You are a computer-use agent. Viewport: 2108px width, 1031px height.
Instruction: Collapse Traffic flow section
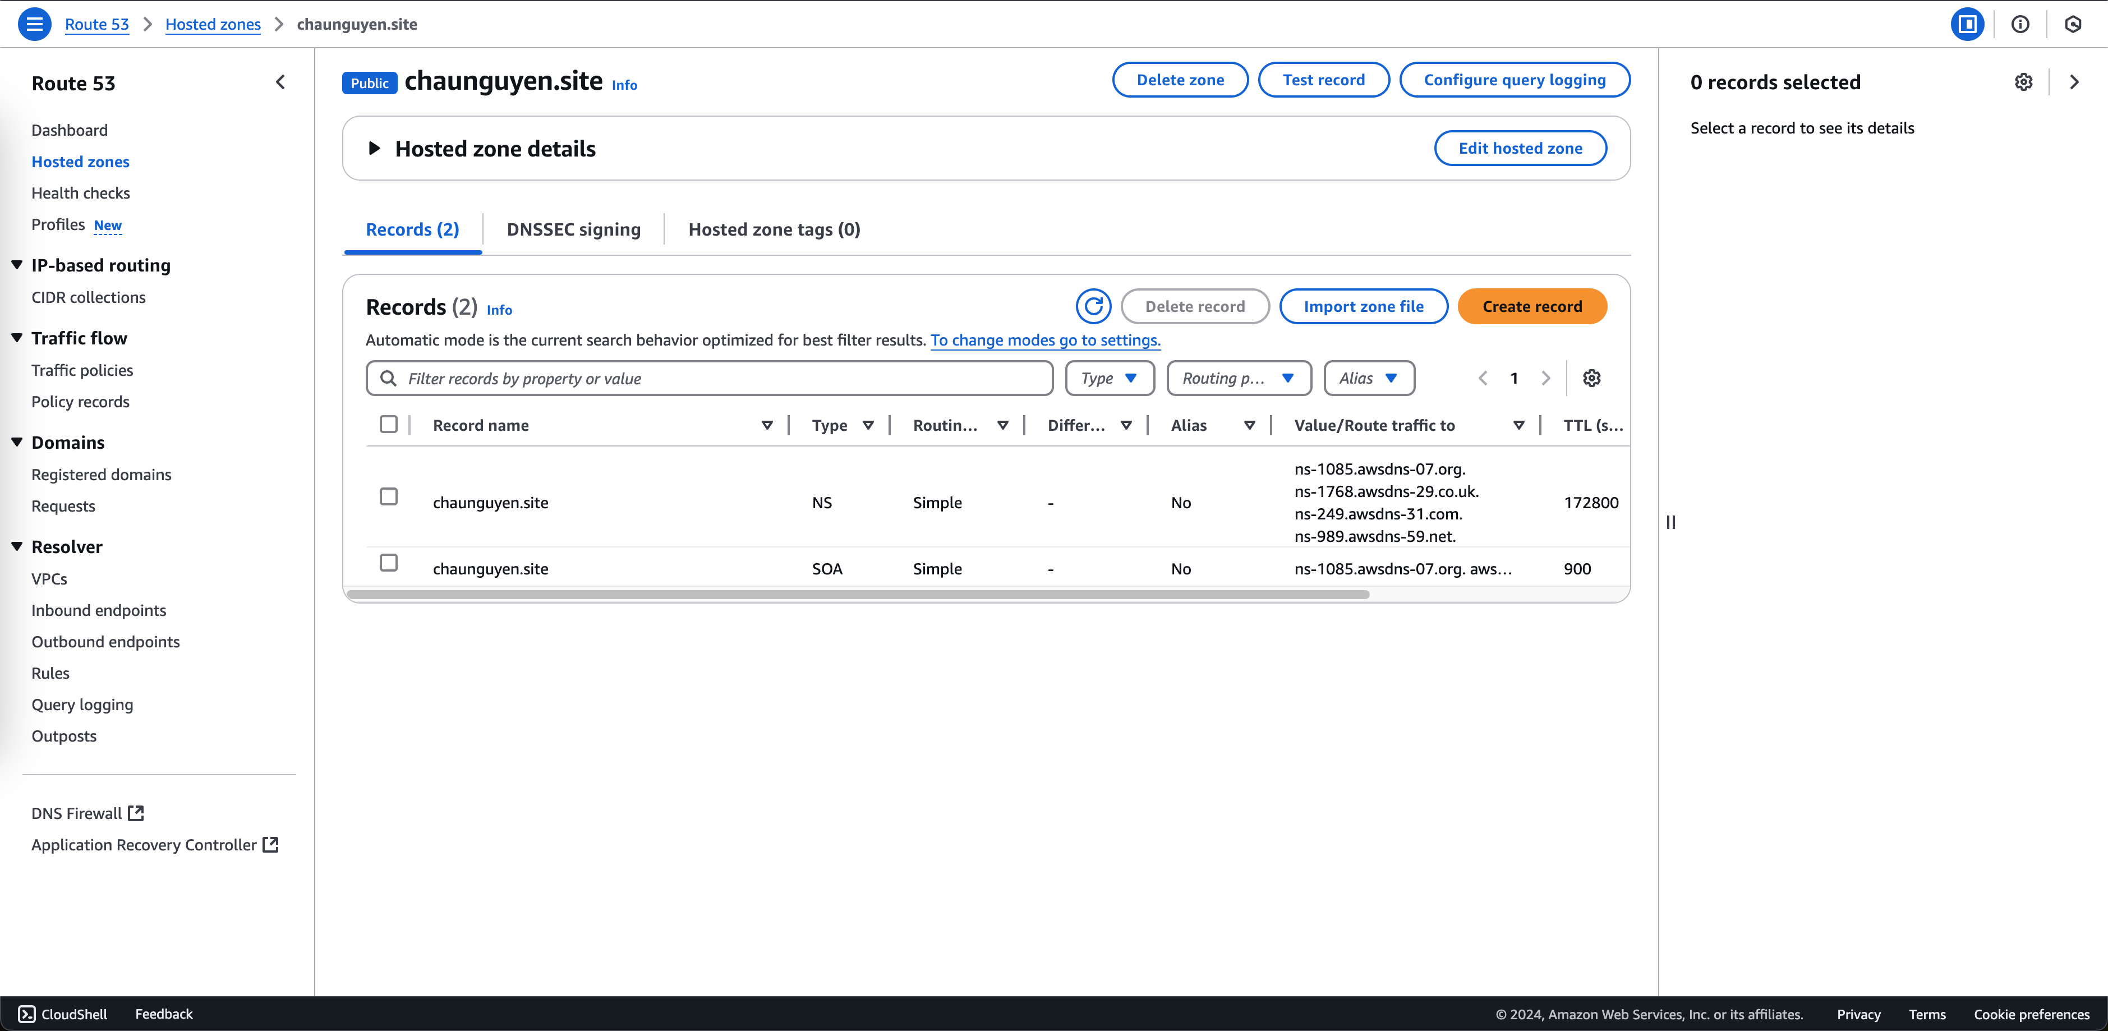tap(16, 338)
